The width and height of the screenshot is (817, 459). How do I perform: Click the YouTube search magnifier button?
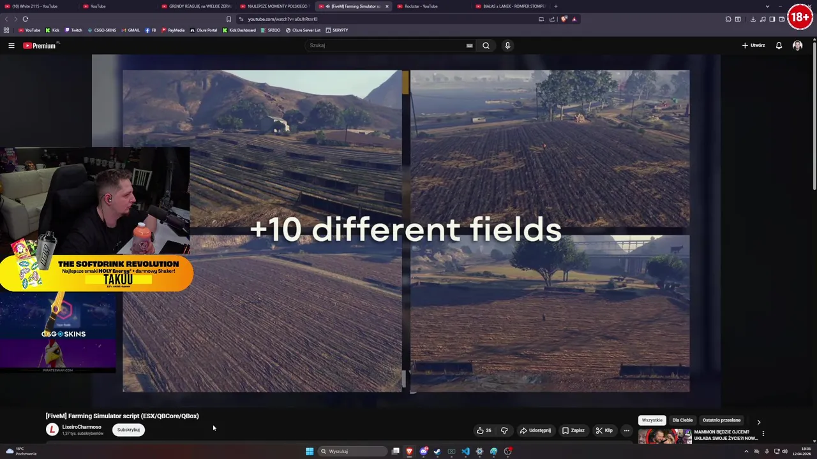point(486,45)
